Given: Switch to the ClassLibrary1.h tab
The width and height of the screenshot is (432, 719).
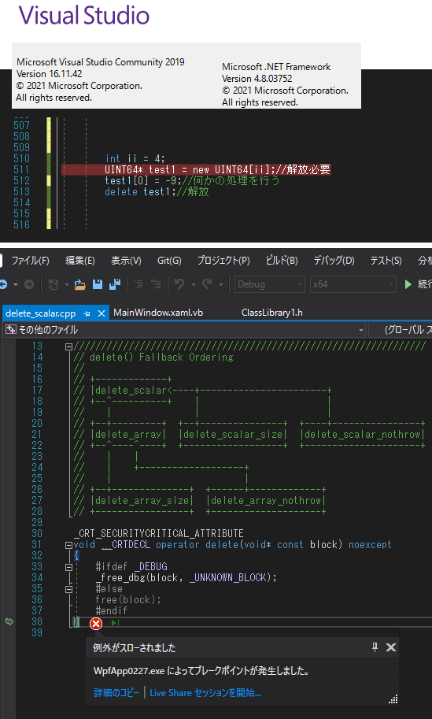Looking at the screenshot, I should click(271, 313).
